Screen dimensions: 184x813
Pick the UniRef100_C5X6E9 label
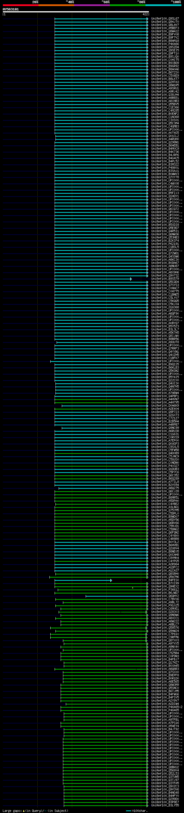pyautogui.click(x=165, y=76)
